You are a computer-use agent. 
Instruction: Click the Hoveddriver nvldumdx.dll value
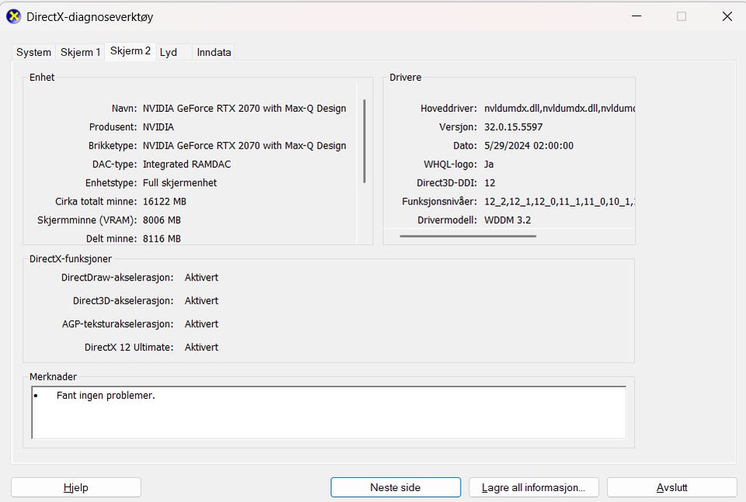[x=559, y=109]
